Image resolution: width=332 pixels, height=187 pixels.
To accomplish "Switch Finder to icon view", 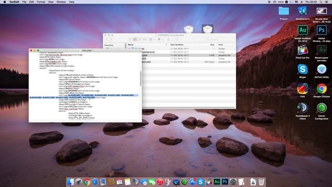I will tap(130, 39).
